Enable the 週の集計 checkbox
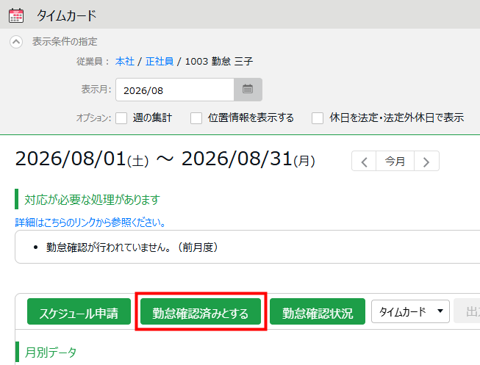480x365 pixels. pos(121,118)
